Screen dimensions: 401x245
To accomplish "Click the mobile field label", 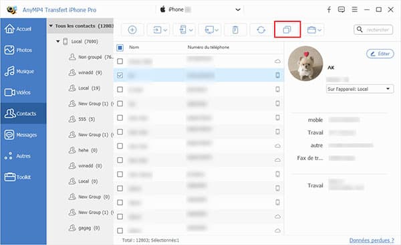I will click(315, 120).
